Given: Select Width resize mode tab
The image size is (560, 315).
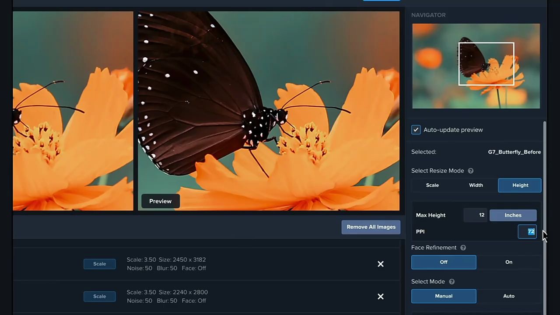Looking at the screenshot, I should (476, 185).
